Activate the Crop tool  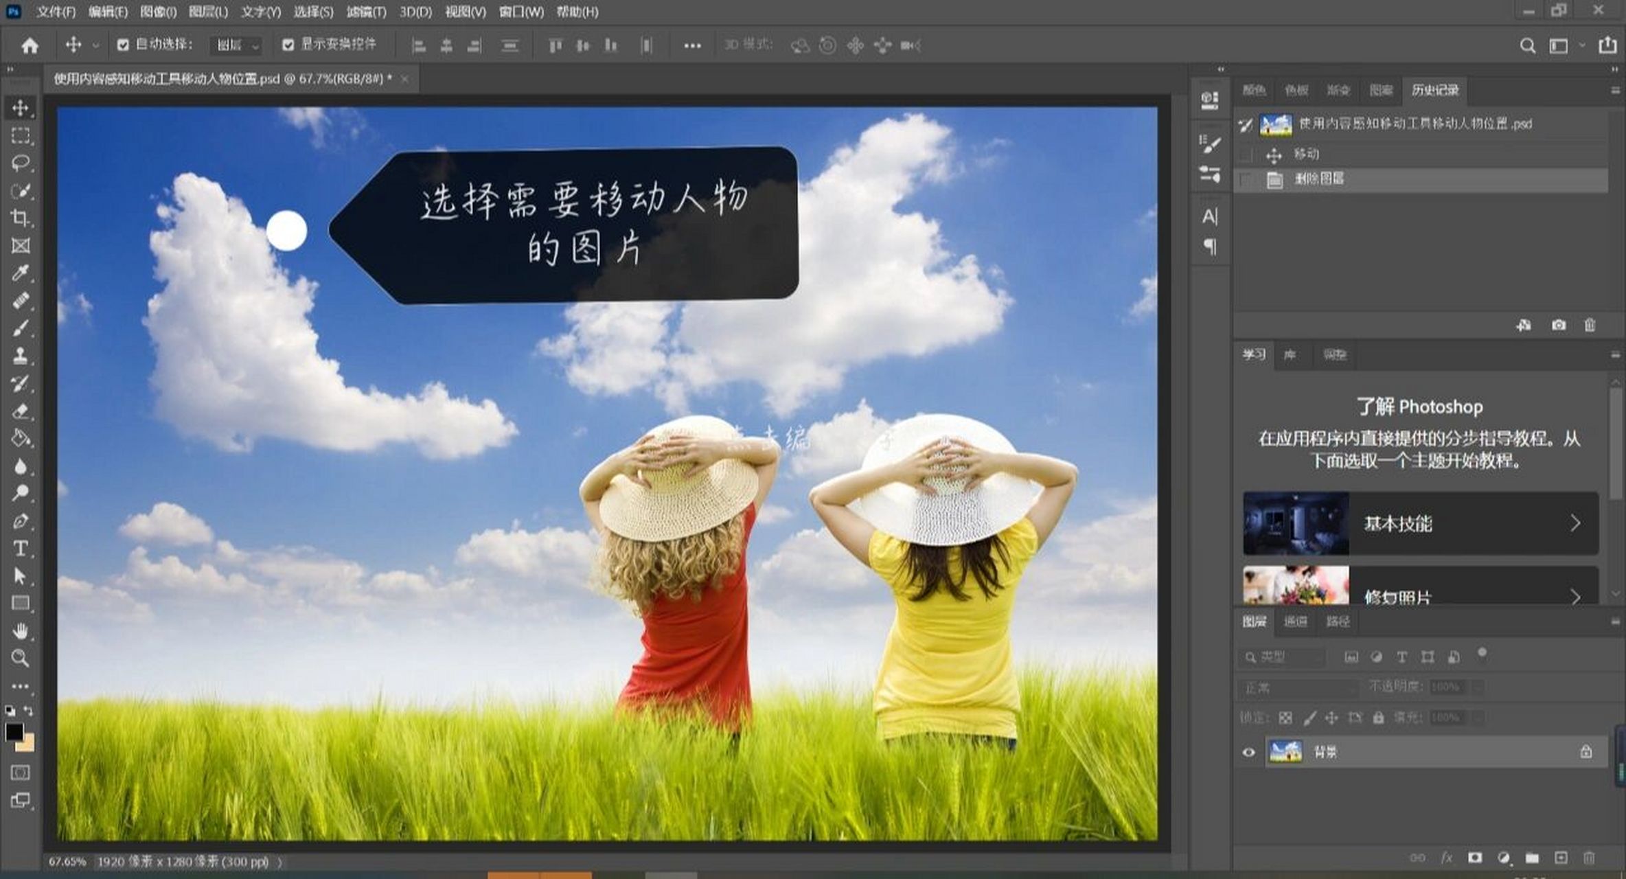tap(21, 218)
